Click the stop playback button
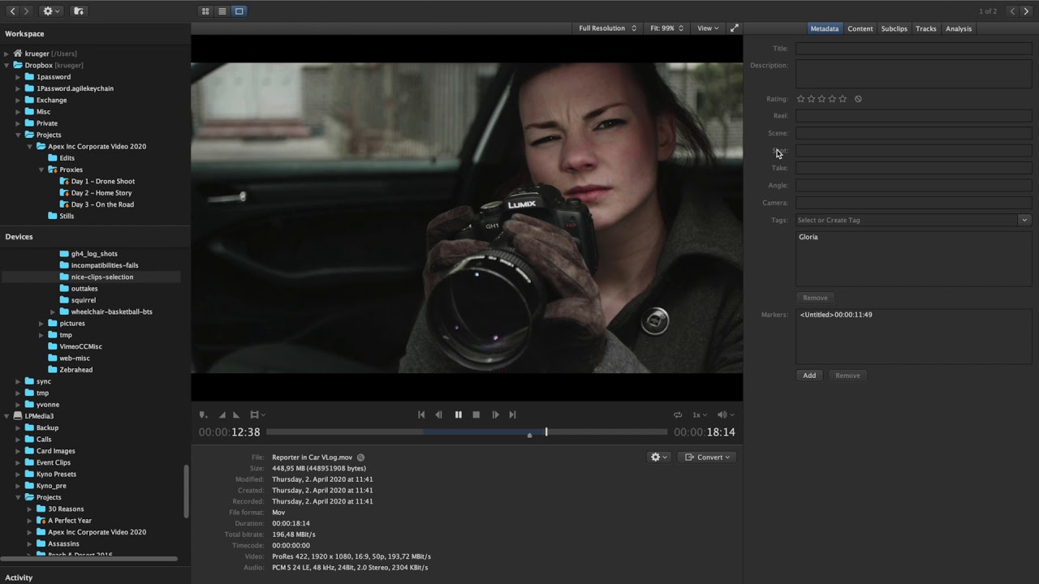This screenshot has width=1039, height=584. [x=476, y=414]
